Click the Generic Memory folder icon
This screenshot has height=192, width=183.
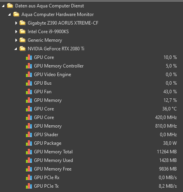tap(23, 40)
